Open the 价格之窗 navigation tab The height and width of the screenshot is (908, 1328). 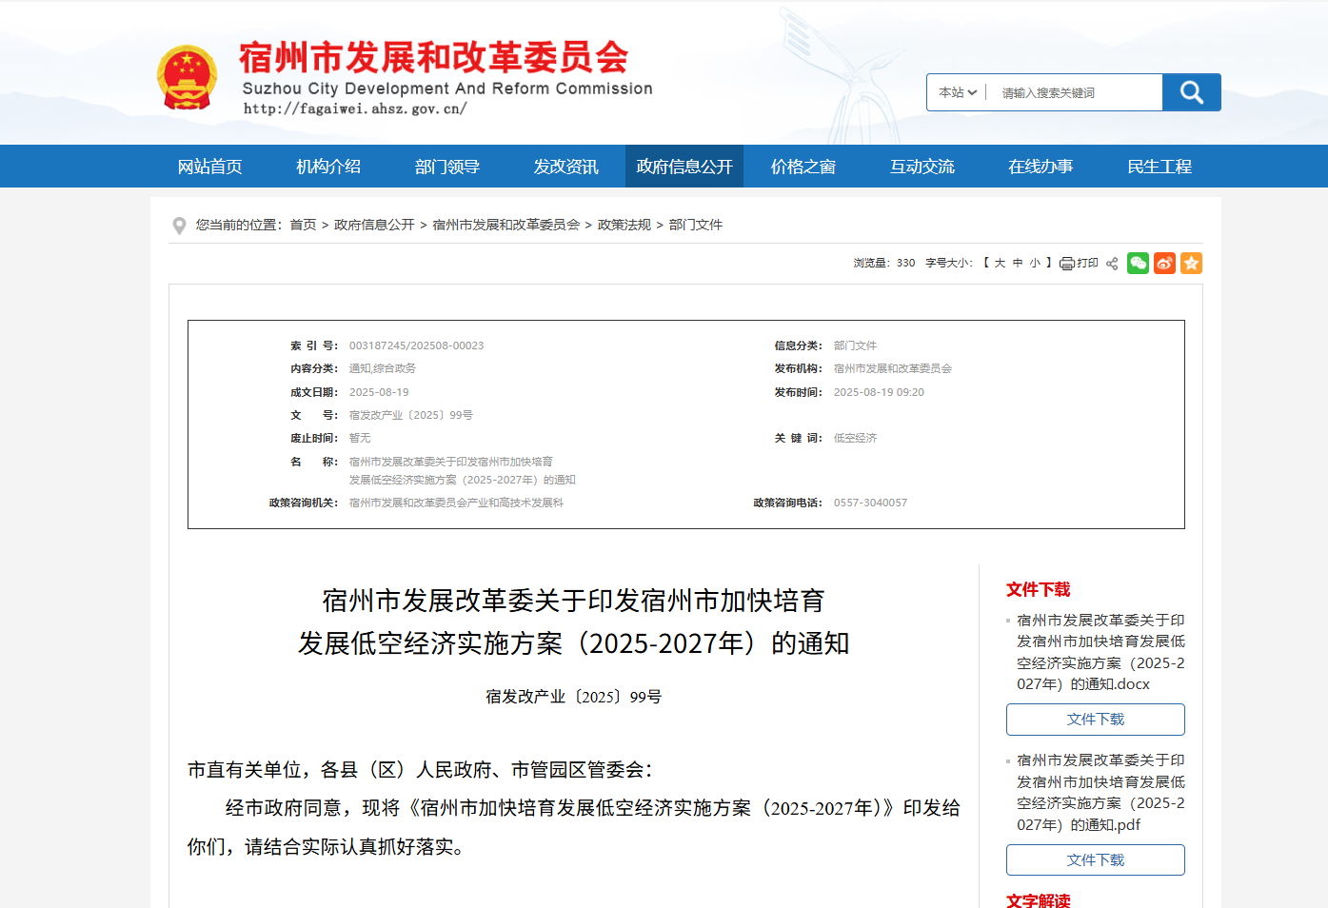[x=803, y=167]
